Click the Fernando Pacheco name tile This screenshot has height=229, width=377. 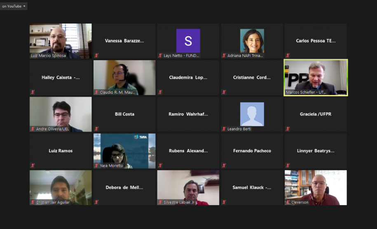tap(252, 151)
